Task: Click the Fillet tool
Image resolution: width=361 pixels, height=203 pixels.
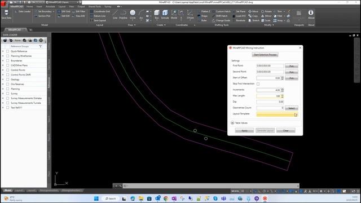Action: coord(278,16)
